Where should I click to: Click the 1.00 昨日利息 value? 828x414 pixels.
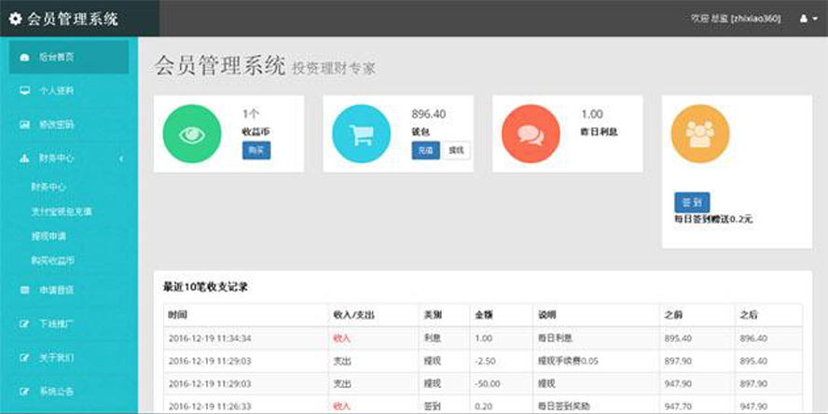tap(592, 114)
